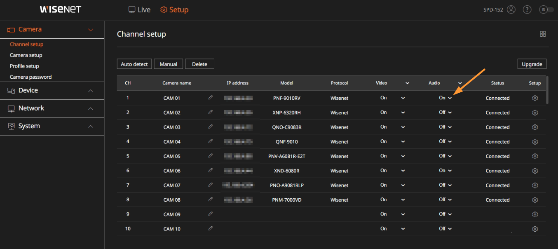Open setup gear for CAM 06
Screen dimensions: 558x249
click(x=535, y=171)
